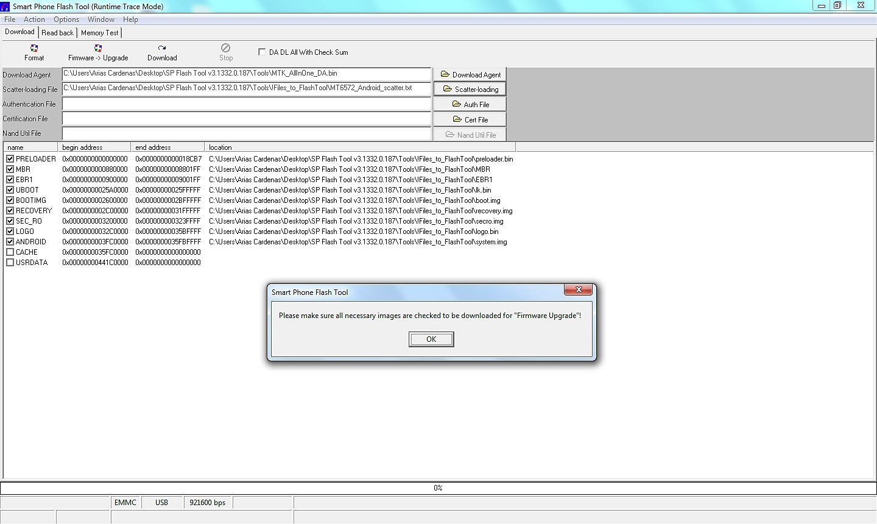The image size is (877, 524).
Task: Select the Download tab
Action: 19,32
